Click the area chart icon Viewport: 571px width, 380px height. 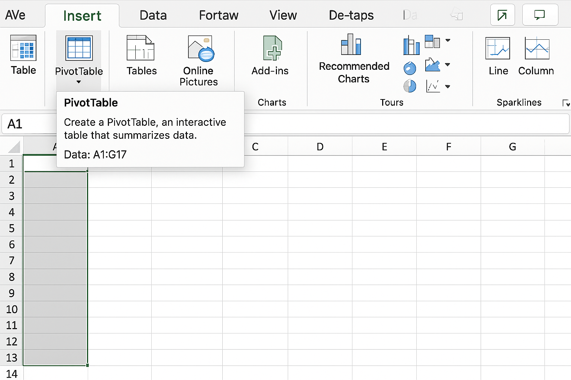[432, 65]
